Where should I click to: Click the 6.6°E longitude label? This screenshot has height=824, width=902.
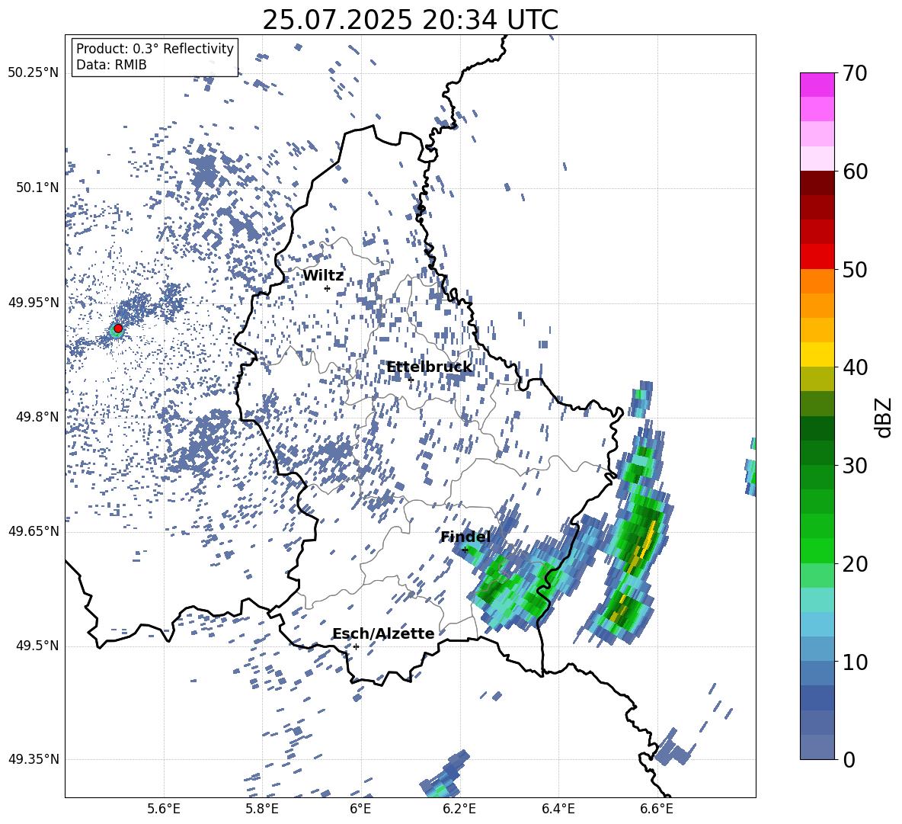point(657,809)
